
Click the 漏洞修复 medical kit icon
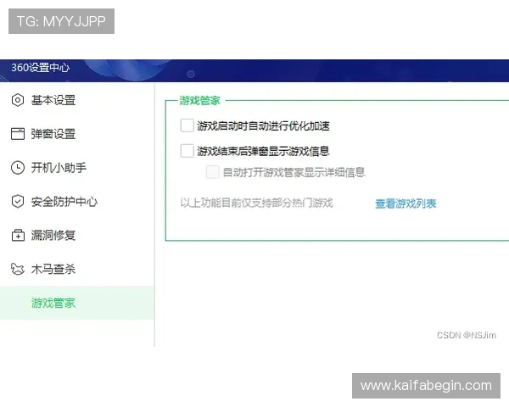coord(18,235)
